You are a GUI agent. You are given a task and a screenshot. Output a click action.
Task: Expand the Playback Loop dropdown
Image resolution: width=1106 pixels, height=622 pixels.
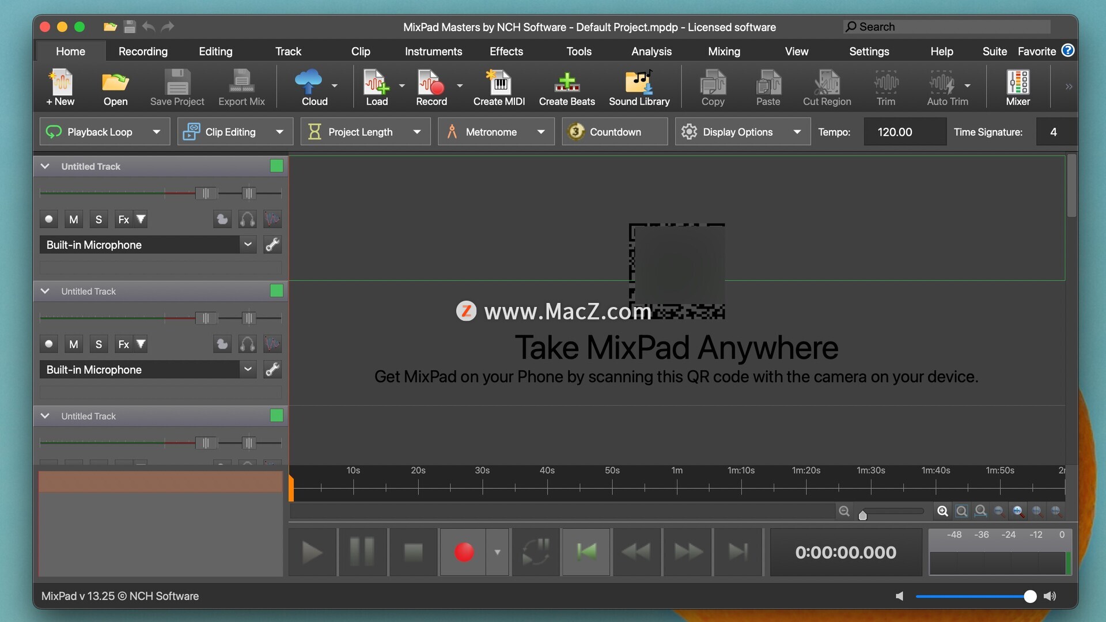[x=156, y=132]
